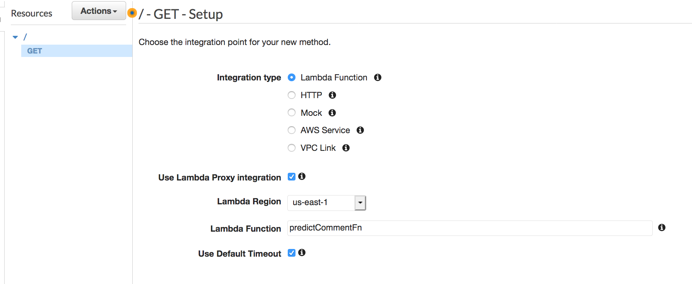Select VPC Link integration type

point(292,148)
